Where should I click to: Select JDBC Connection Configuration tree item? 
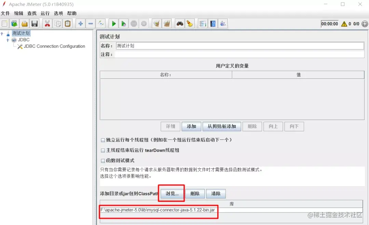tap(54, 46)
